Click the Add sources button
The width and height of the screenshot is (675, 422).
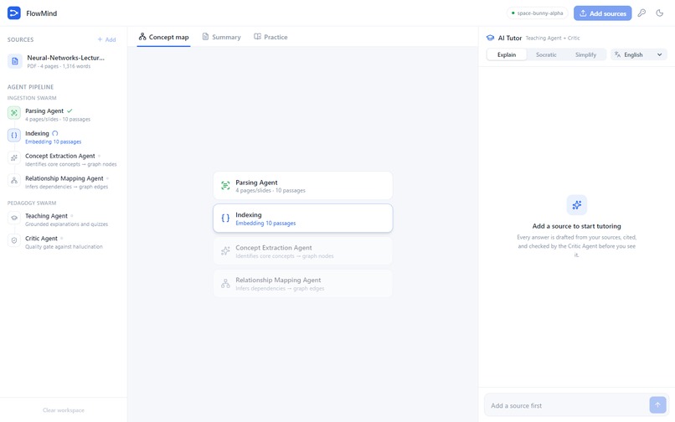click(602, 13)
